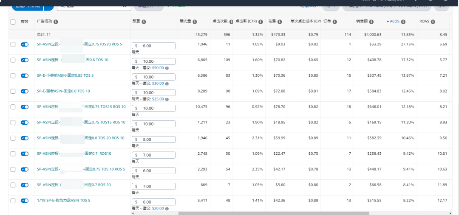Open campaign SP-E-小类前ASIN-固定0.85 TOS 5
459x215 pixels.
coord(65,75)
